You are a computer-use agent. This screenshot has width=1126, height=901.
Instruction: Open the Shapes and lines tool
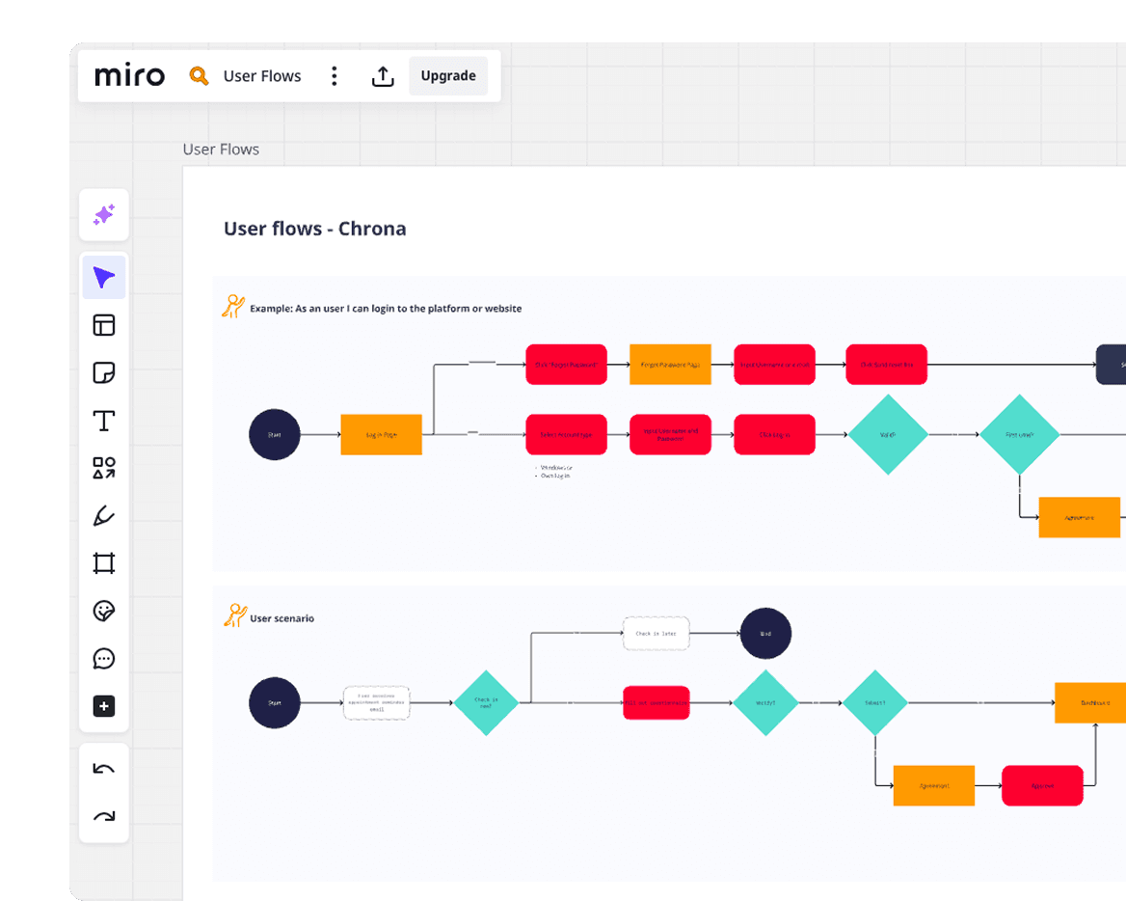point(104,469)
